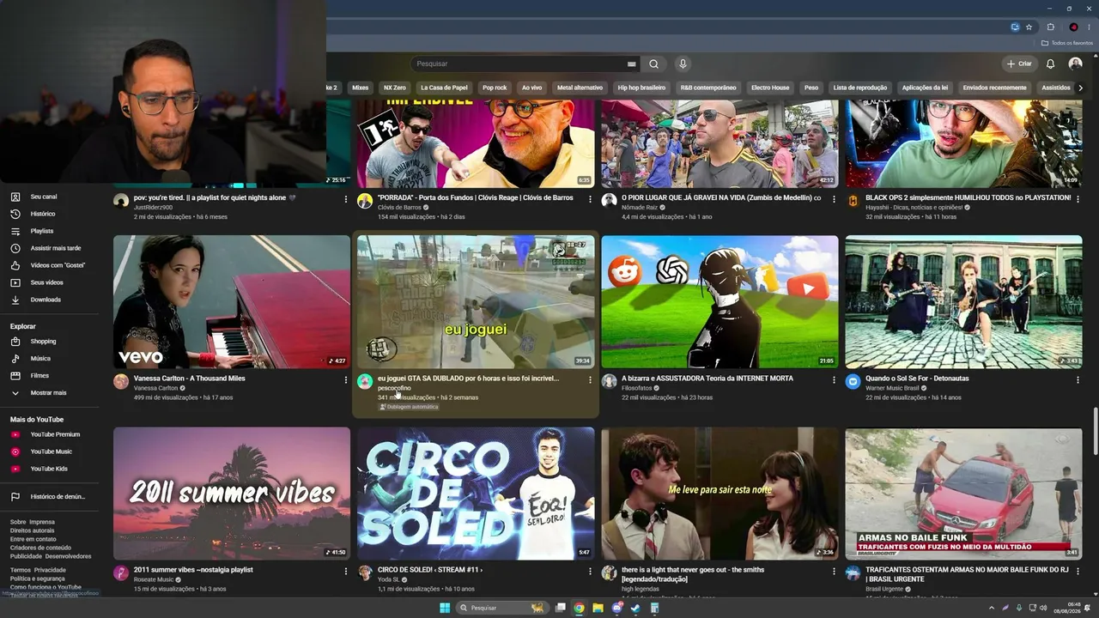Select the Mixes filter chip
Viewport: 1099px width, 618px height.
click(x=361, y=88)
